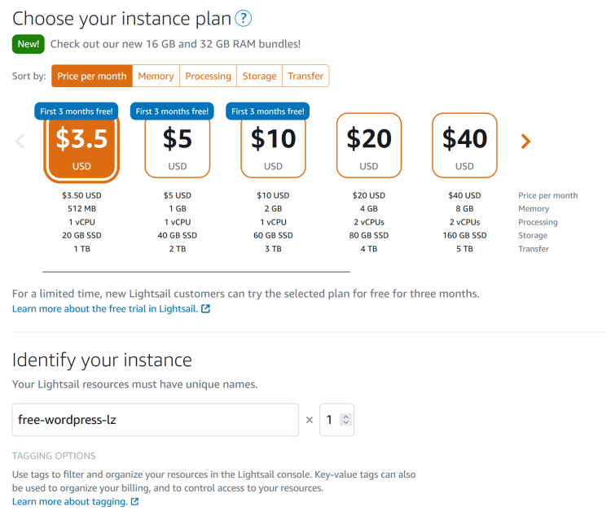The height and width of the screenshot is (511, 611).
Task: Pick the $20 USD instance plan
Action: click(x=369, y=145)
